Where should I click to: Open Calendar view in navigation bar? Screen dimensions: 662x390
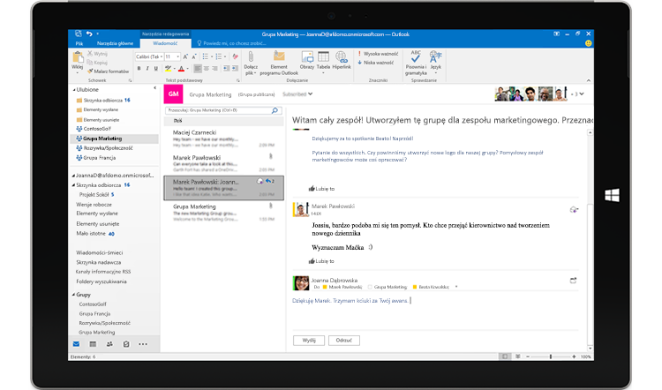click(x=93, y=344)
